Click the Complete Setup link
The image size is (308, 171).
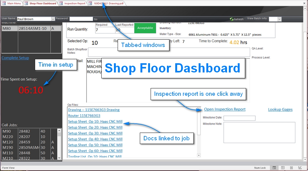coord(15,58)
